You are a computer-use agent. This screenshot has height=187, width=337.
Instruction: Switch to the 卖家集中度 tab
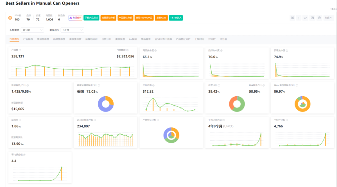tap(75, 39)
